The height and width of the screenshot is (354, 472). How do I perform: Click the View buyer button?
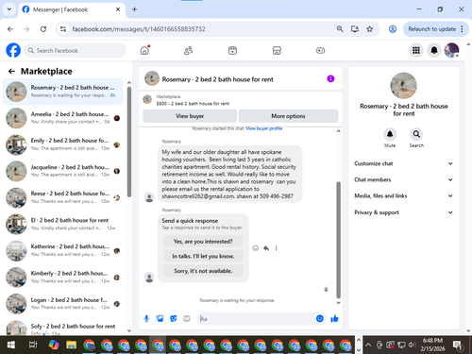190,116
